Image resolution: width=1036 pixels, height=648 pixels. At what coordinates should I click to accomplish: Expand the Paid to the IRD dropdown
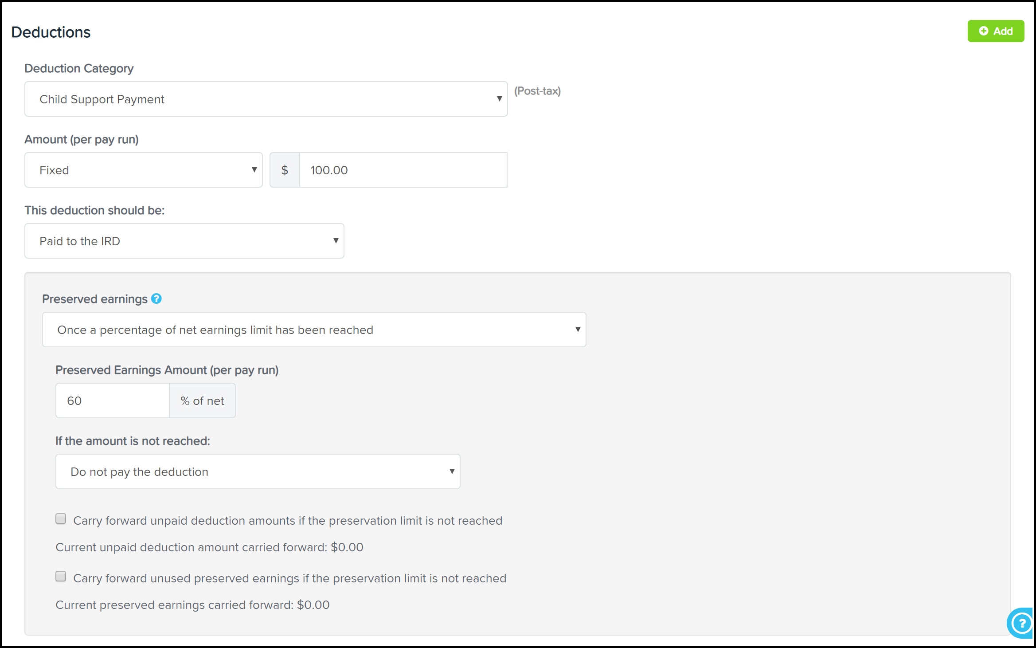(x=184, y=241)
